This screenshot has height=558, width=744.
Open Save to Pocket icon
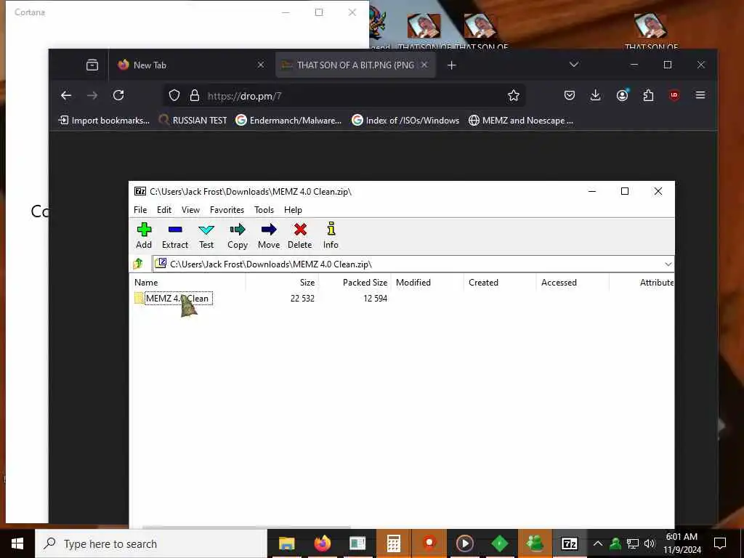pyautogui.click(x=570, y=95)
